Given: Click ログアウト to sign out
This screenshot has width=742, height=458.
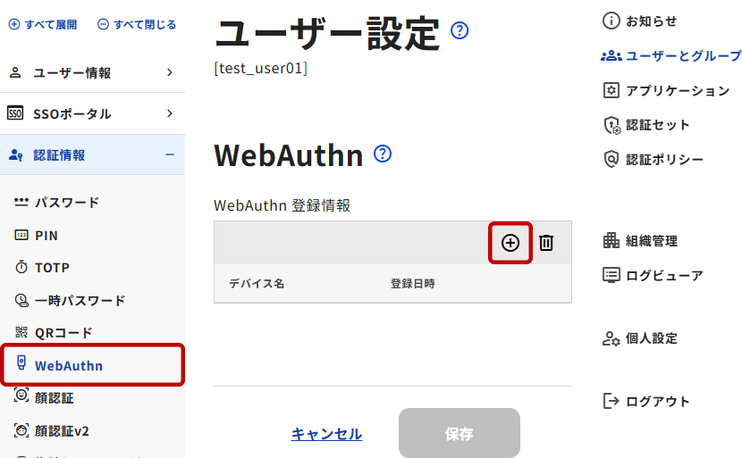Looking at the screenshot, I should point(657,401).
